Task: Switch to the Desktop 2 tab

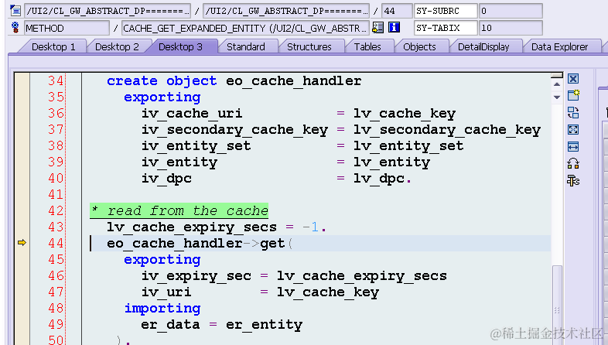Action: (117, 47)
